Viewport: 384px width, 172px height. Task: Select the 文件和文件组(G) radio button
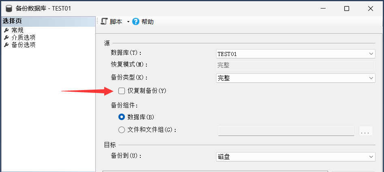(122, 130)
